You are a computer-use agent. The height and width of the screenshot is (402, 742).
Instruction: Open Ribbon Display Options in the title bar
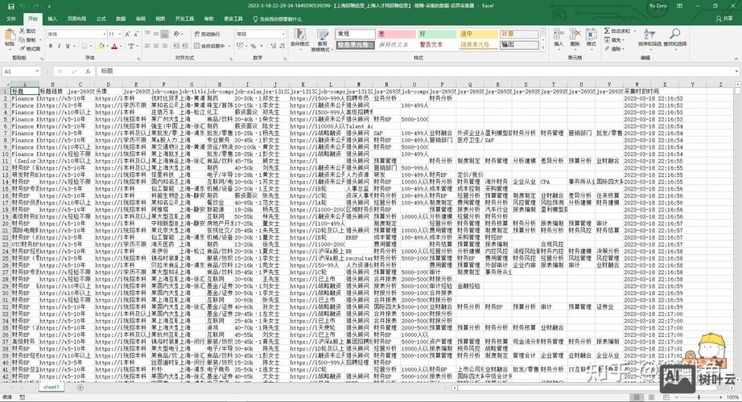pyautogui.click(x=679, y=6)
